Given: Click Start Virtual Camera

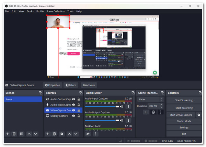Looking at the screenshot, I should (181, 115).
